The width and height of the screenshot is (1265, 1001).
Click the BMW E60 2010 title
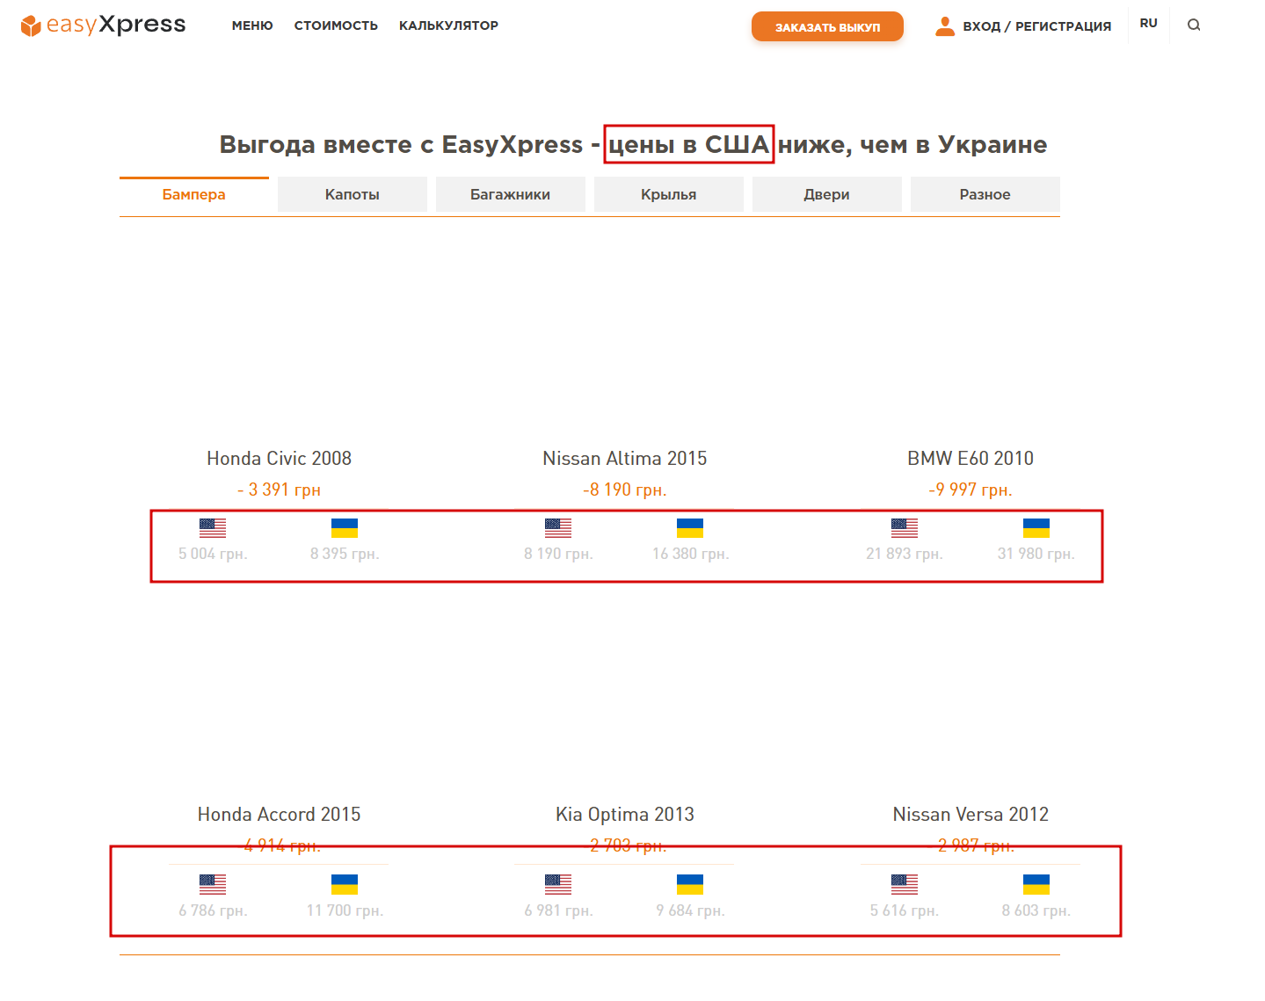pos(971,458)
